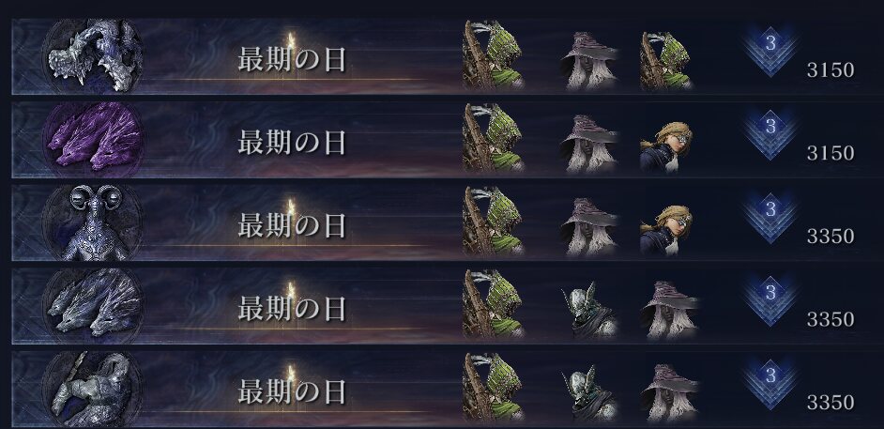This screenshot has width=884, height=429.
Task: Select the white dragon jaw boss emblem
Action: [93, 55]
